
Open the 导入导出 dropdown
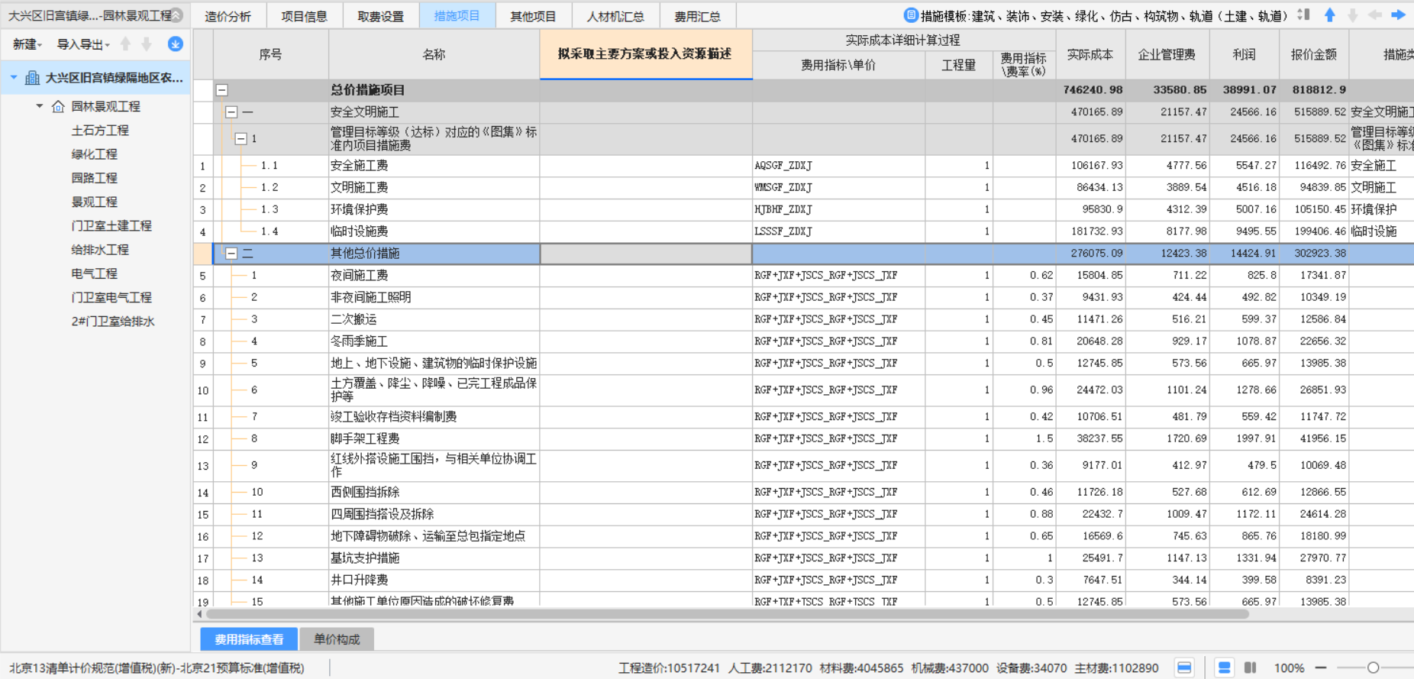pyautogui.click(x=83, y=44)
